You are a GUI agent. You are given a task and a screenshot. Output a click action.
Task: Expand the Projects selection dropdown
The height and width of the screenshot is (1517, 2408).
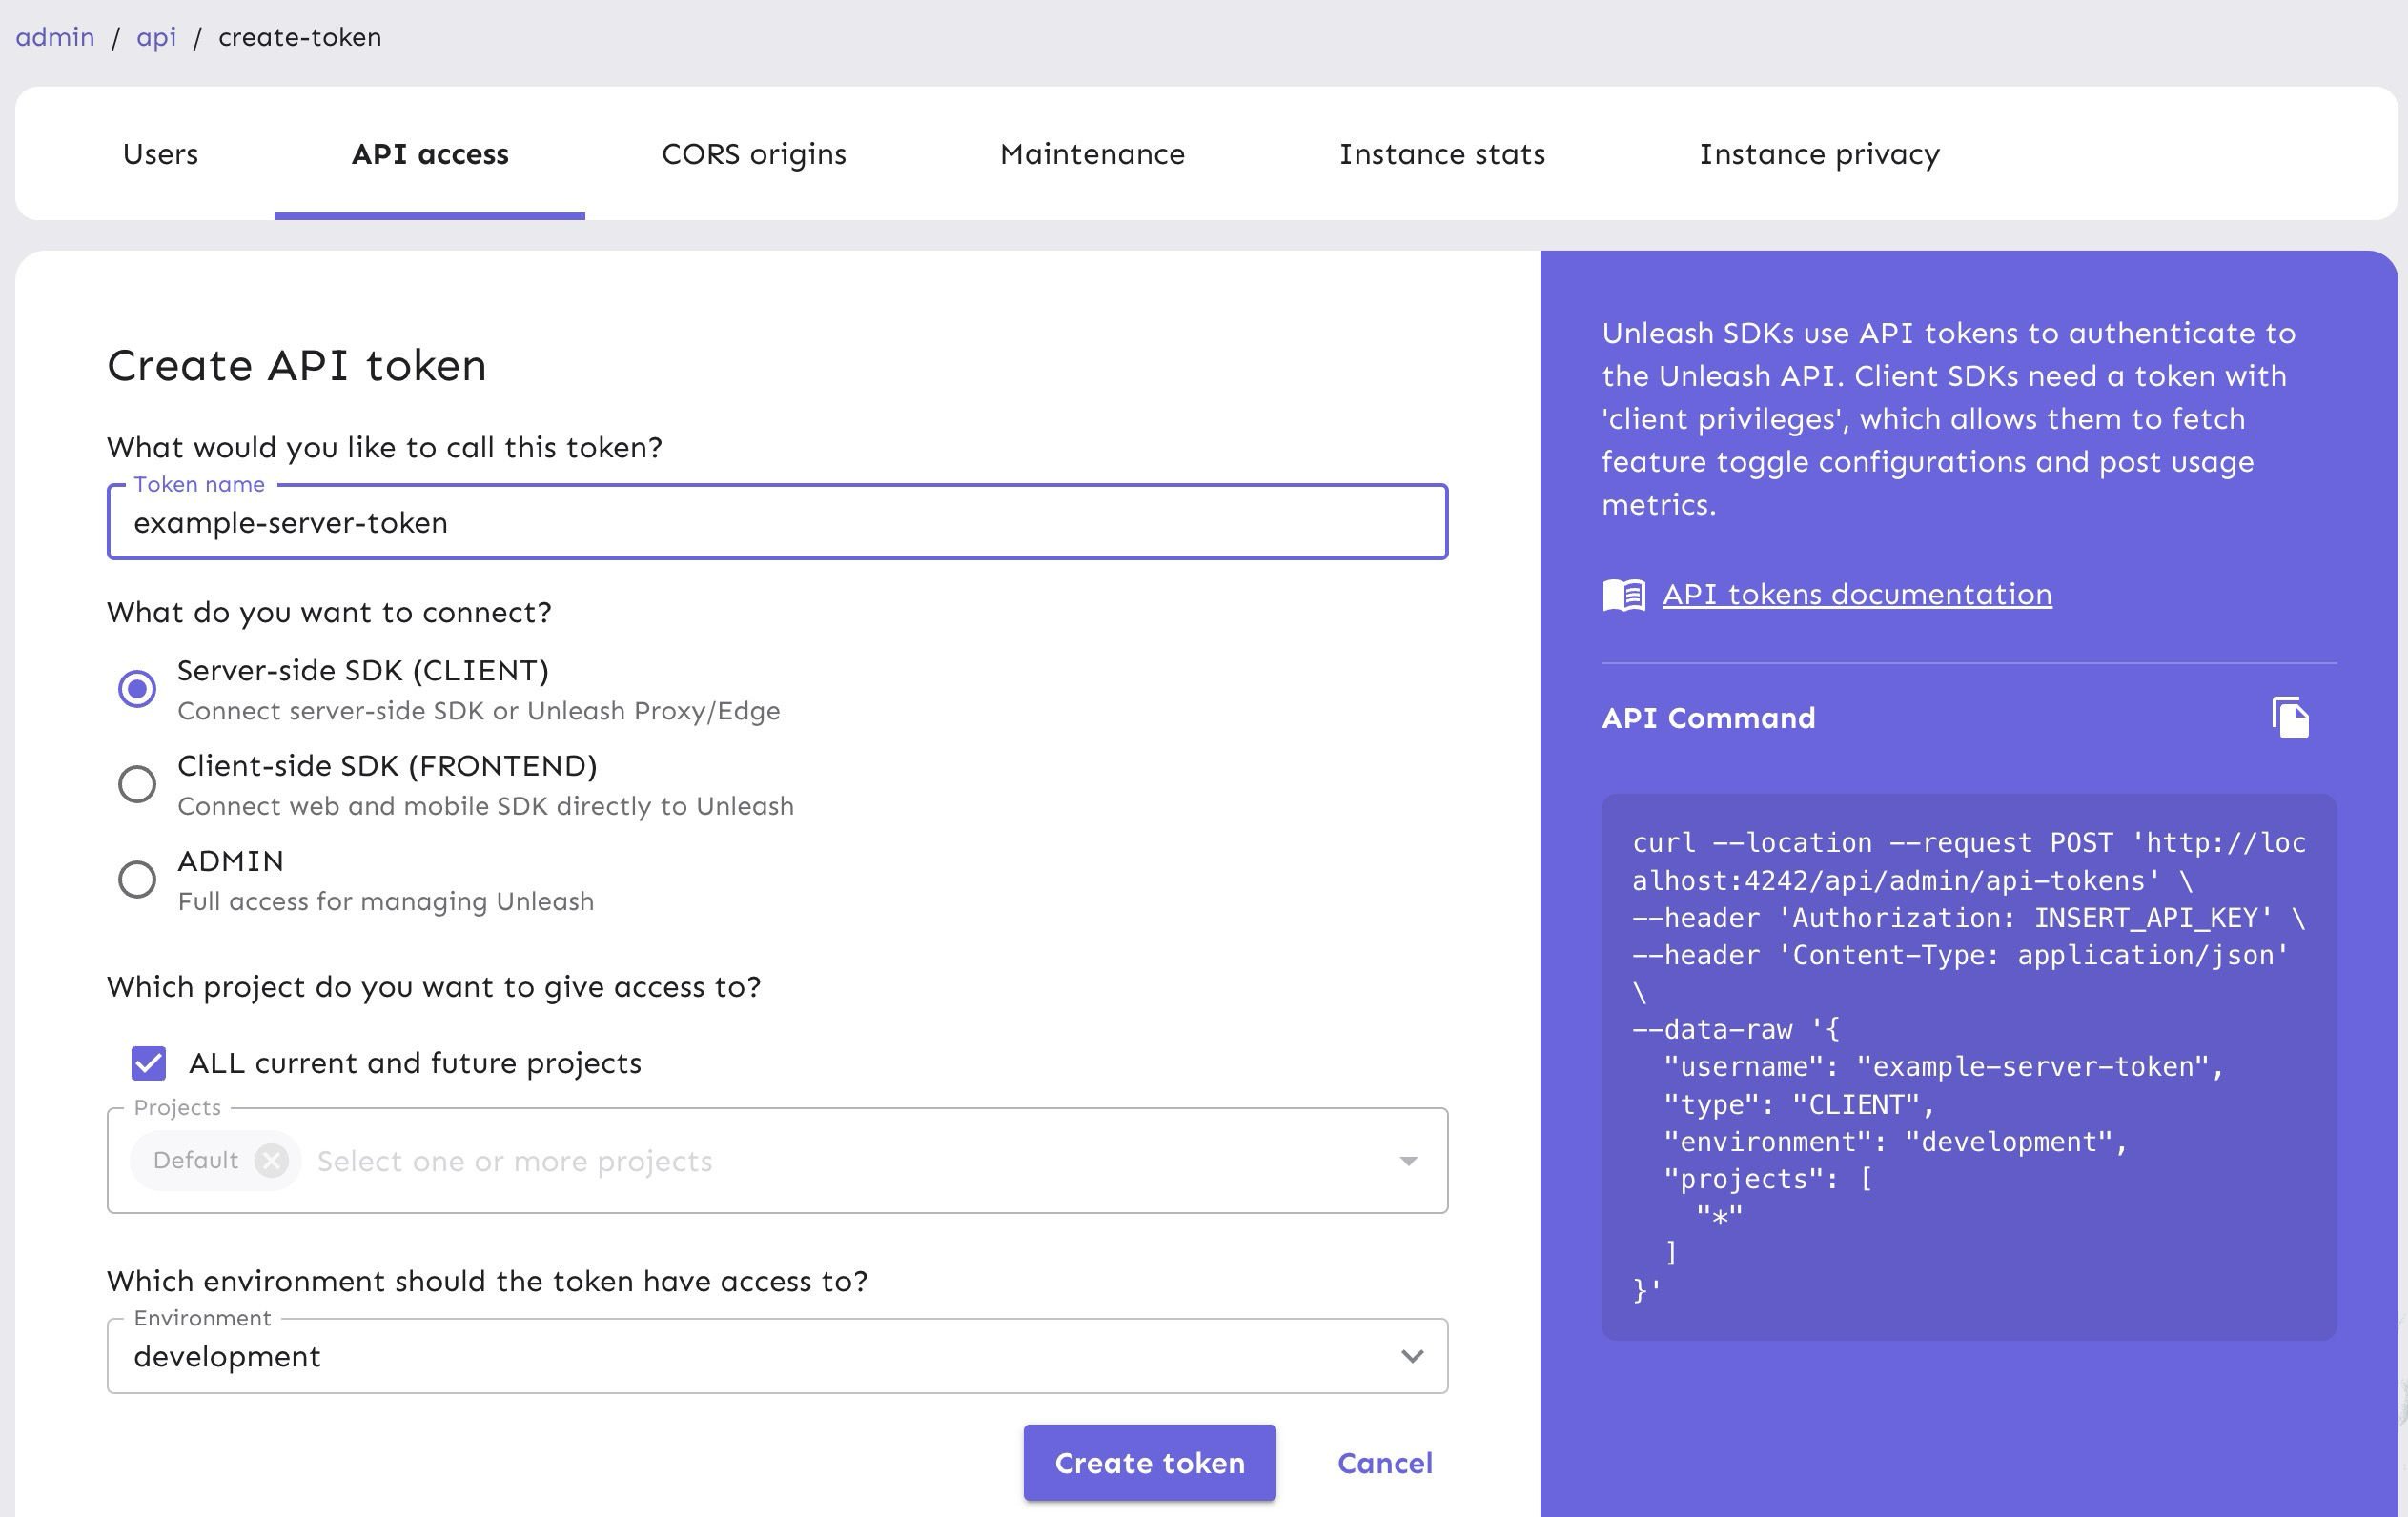(1409, 1160)
